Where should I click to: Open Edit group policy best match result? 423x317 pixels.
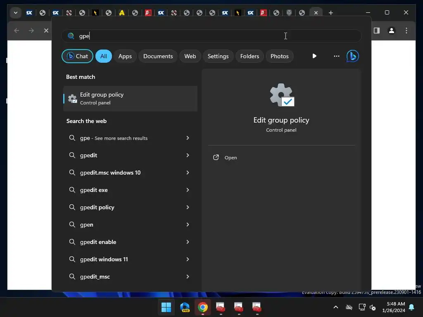tap(130, 99)
